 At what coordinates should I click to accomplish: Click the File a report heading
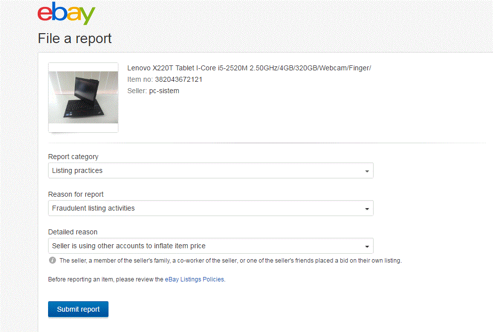(75, 39)
